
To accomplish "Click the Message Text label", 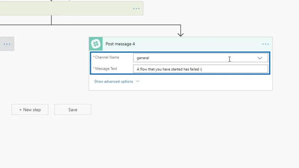I will click(106, 69).
